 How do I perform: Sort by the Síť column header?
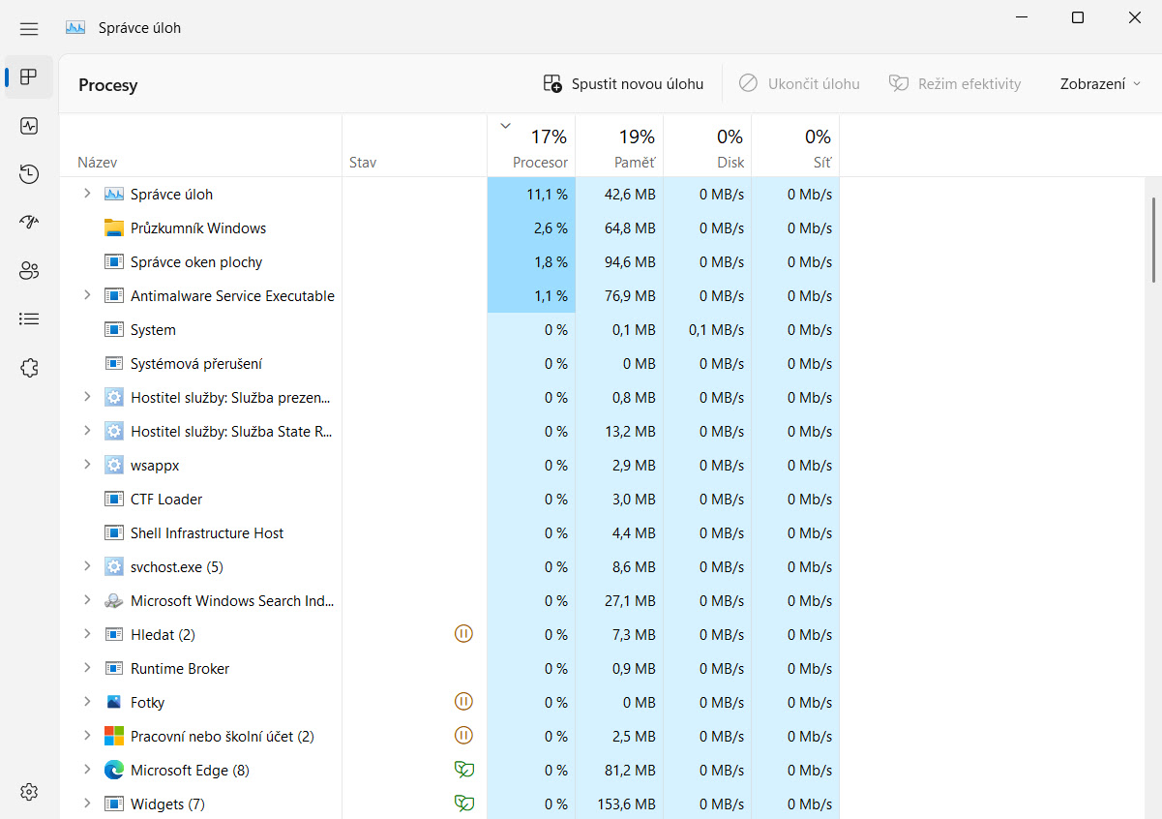click(795, 146)
